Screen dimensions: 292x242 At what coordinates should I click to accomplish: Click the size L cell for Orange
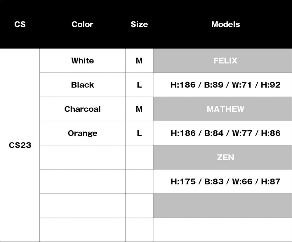point(139,133)
